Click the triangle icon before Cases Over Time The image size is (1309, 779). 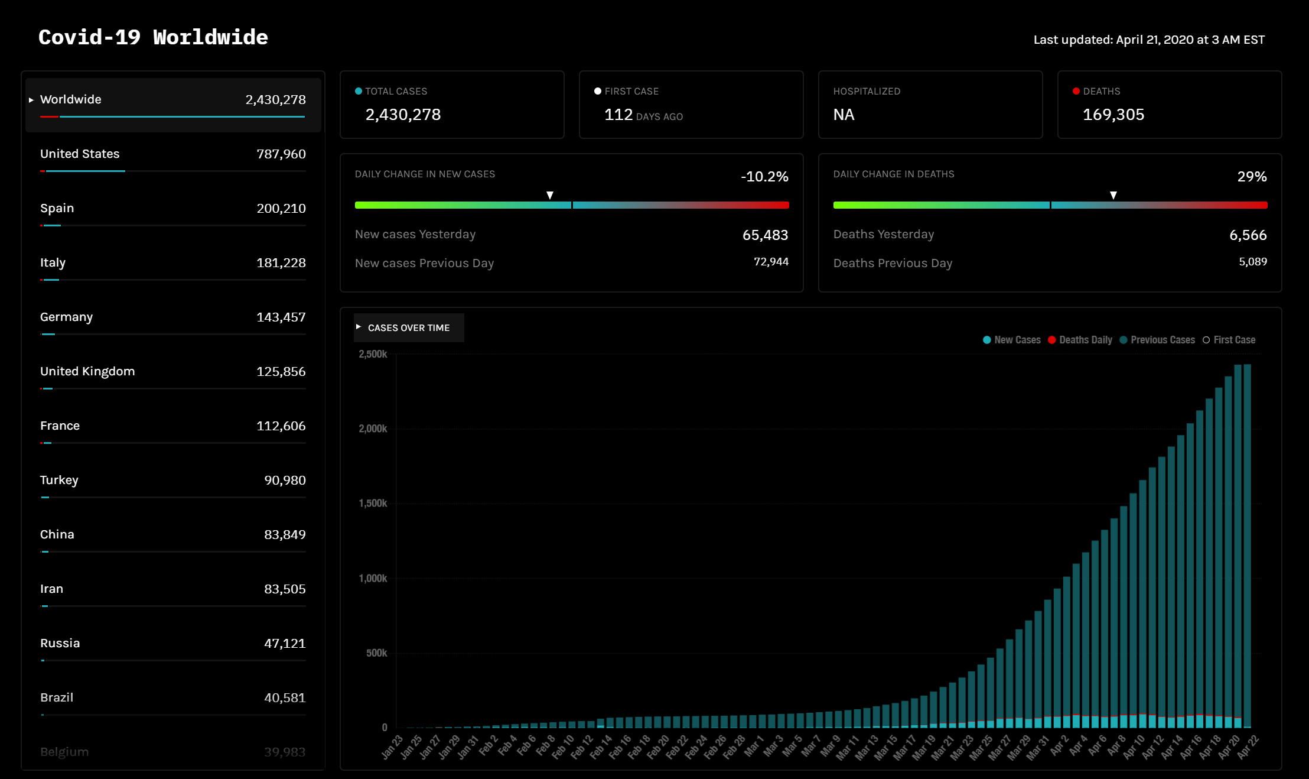coord(359,327)
